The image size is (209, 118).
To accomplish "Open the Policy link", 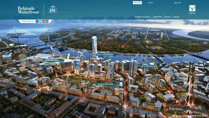I will pyautogui.click(x=151, y=3).
